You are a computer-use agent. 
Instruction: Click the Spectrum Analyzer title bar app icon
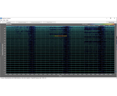(1, 18)
